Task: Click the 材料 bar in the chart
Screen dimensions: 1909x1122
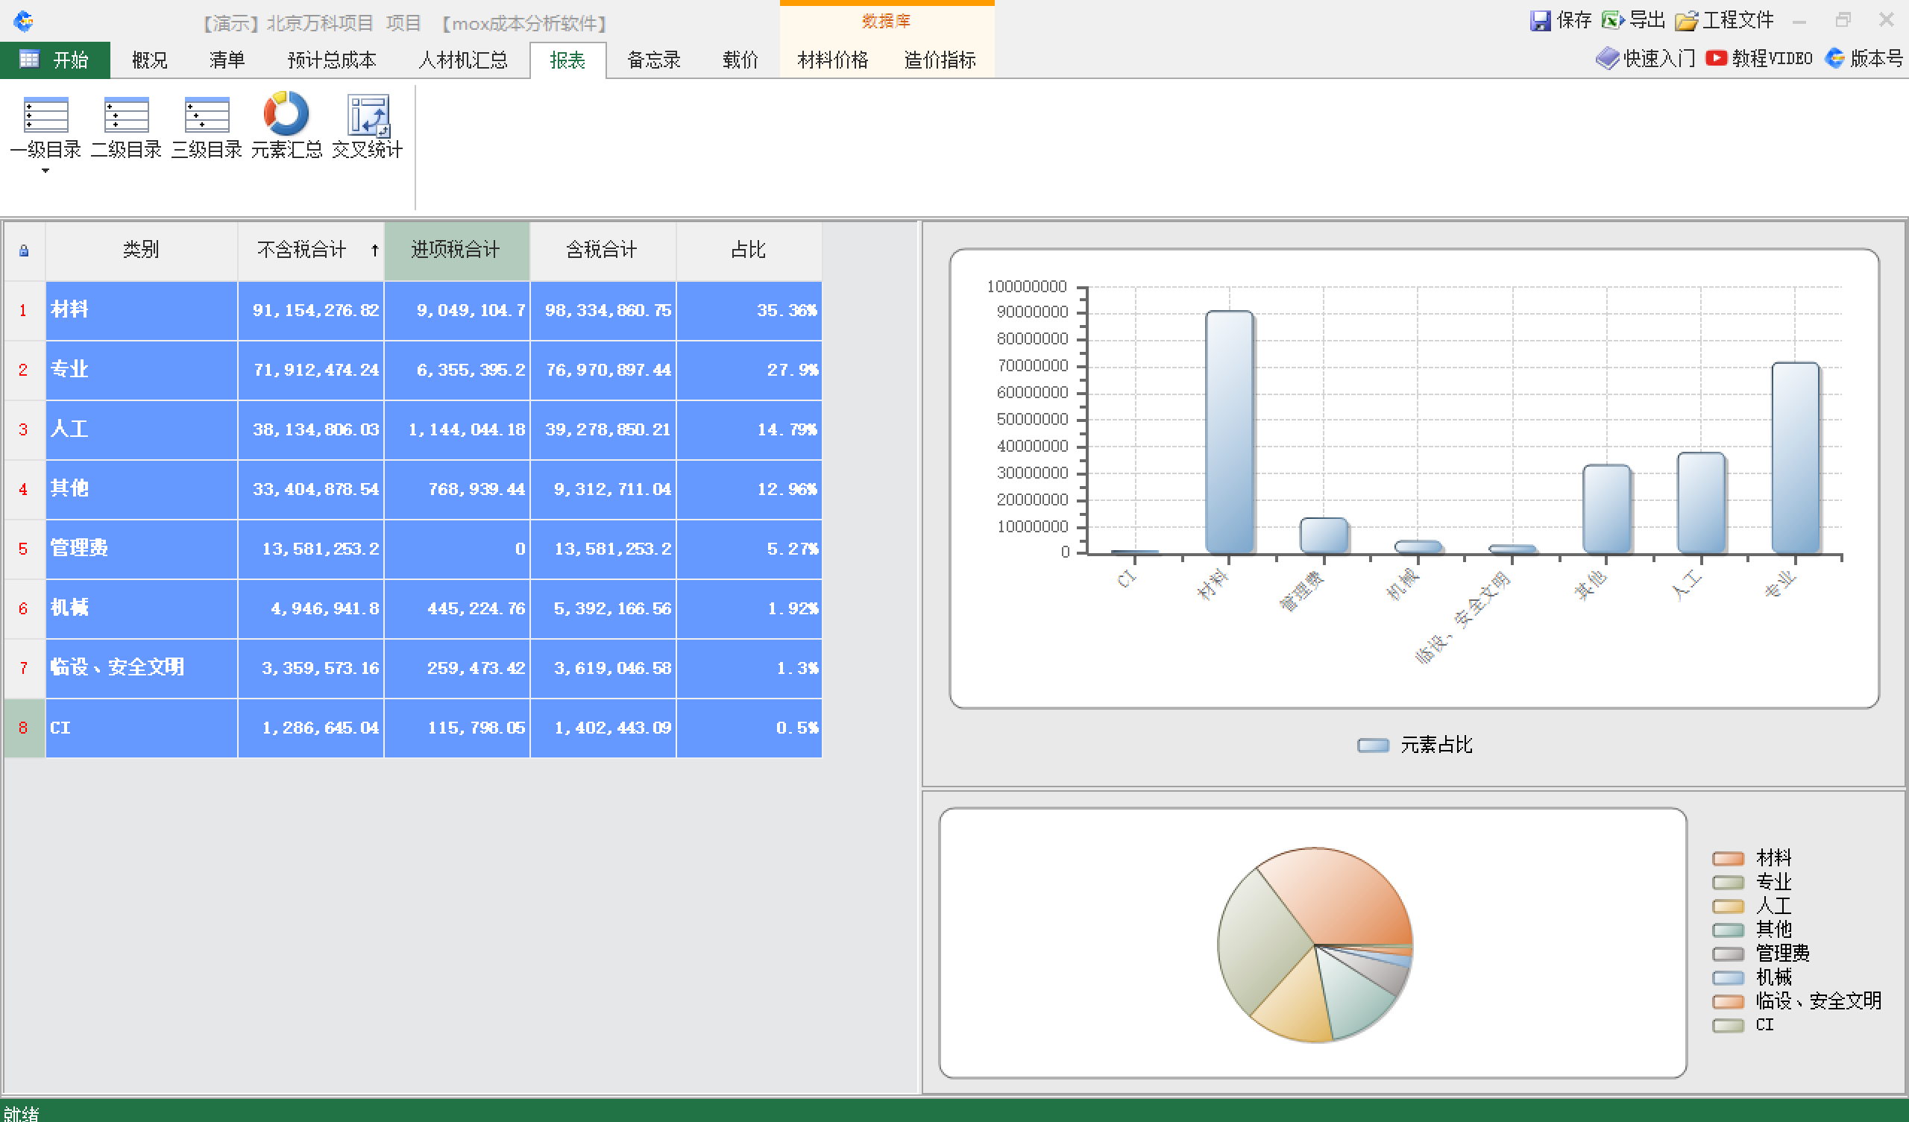Action: coord(1230,432)
